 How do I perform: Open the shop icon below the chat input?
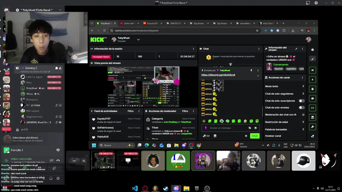(215, 136)
